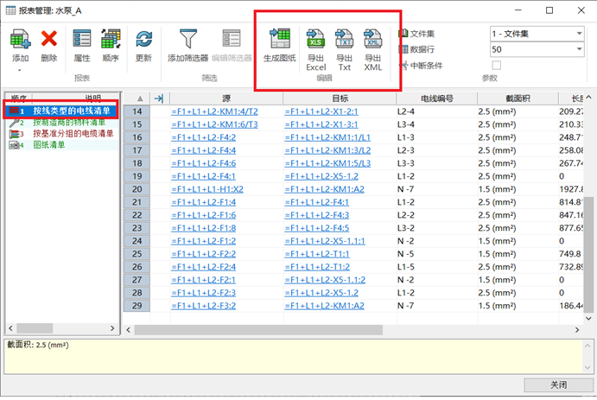This screenshot has height=400, width=597.
Task: Click the 更新 refresh icon
Action: pos(143,40)
